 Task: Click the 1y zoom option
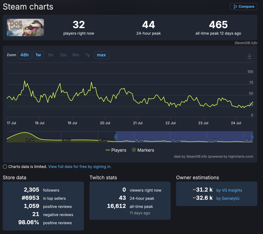point(88,55)
